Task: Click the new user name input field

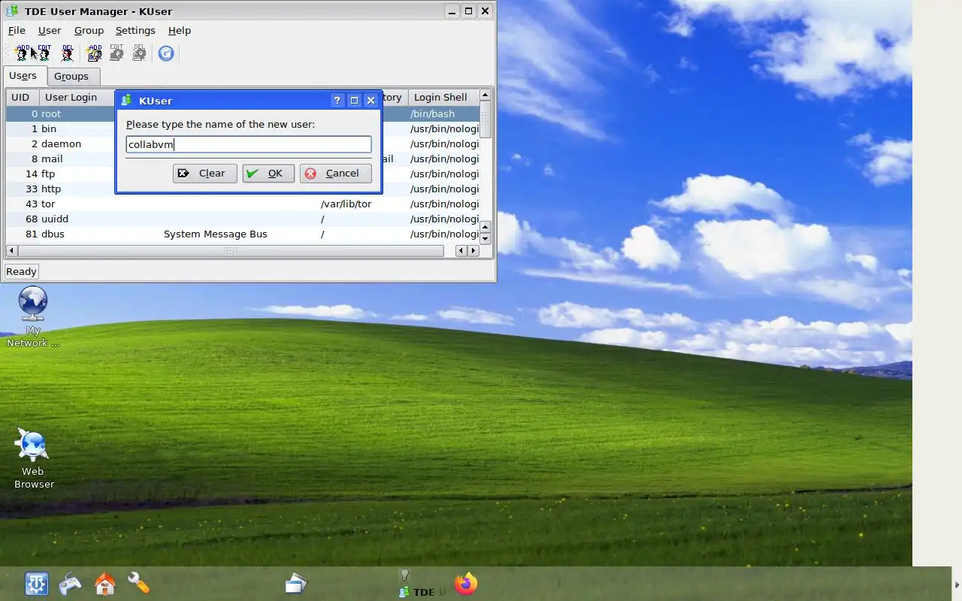Action: tap(249, 144)
